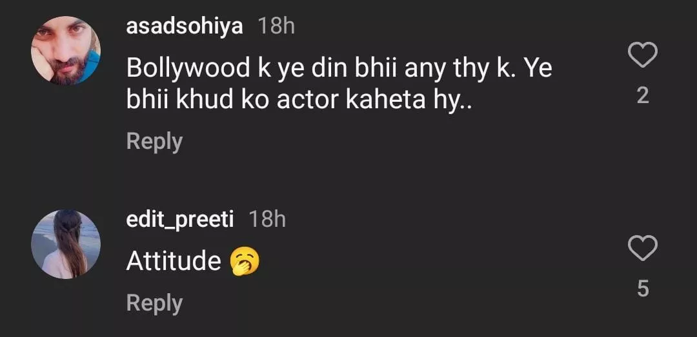Reply to asadsohiya's comment
Screen dimensions: 697x337
[x=154, y=141]
